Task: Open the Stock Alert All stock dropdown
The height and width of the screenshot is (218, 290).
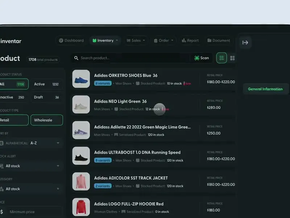Action: [31, 166]
